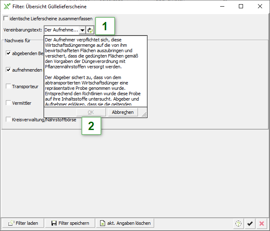Click the Vereinbarungstext combo box field
This screenshot has height=231, width=270.
pyautogui.click(x=61, y=30)
